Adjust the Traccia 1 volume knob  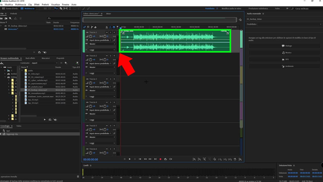point(91,36)
